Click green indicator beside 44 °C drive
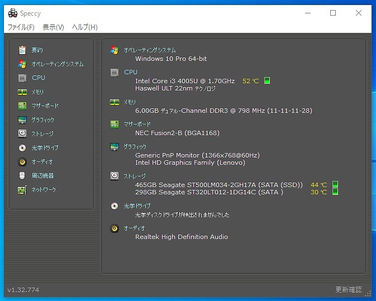 pyautogui.click(x=335, y=184)
